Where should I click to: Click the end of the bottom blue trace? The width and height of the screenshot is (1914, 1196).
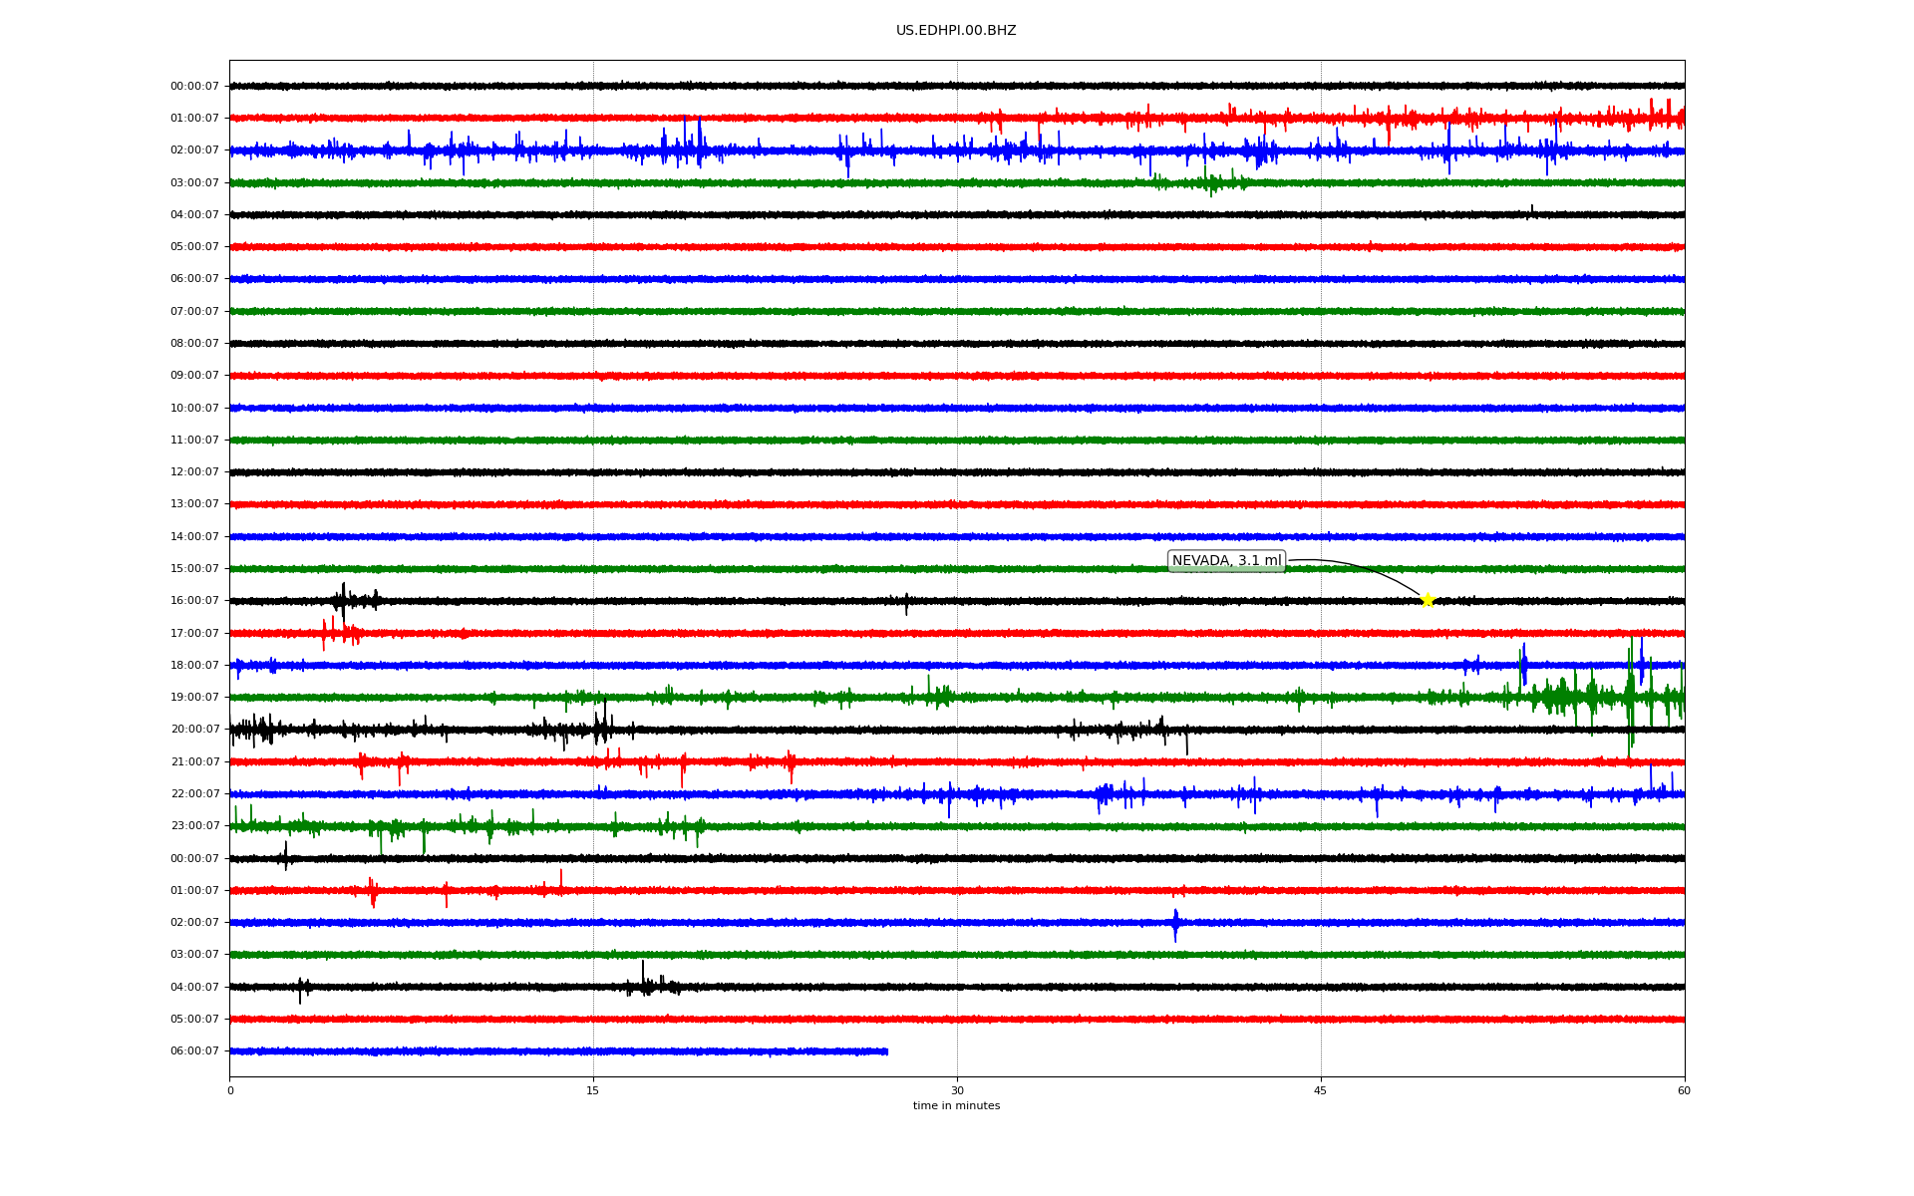(x=886, y=1051)
